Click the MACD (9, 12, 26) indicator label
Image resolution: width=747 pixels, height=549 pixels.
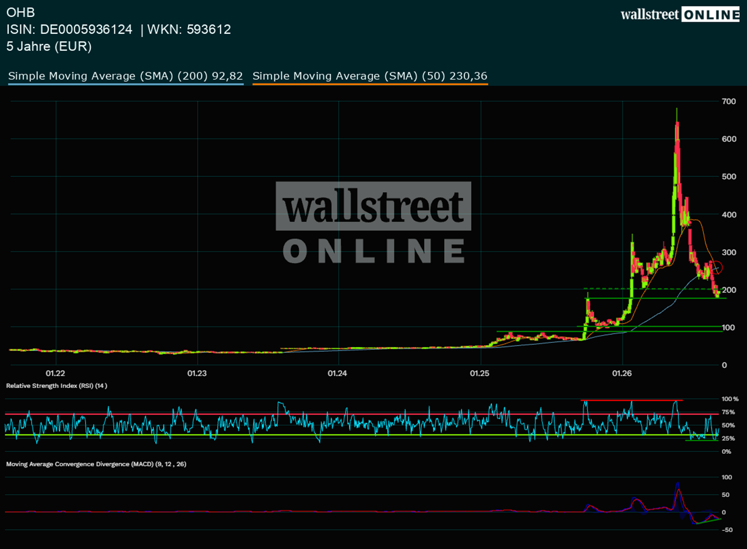(x=96, y=464)
